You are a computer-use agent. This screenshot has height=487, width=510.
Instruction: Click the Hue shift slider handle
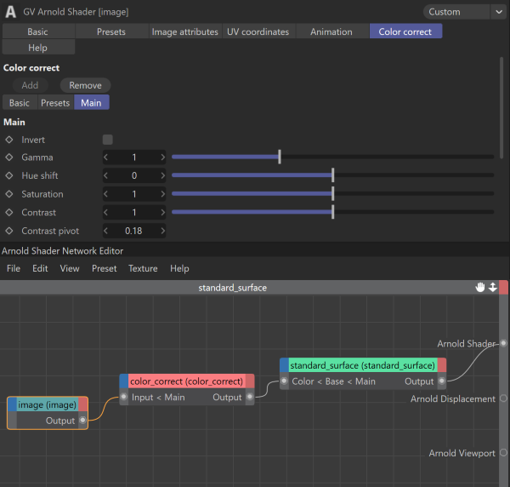tap(332, 175)
